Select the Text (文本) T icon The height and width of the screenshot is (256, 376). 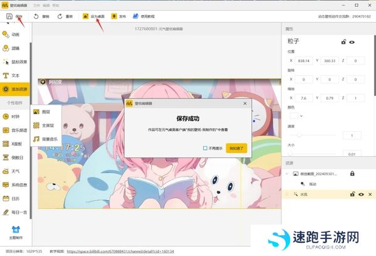[x=6, y=75]
